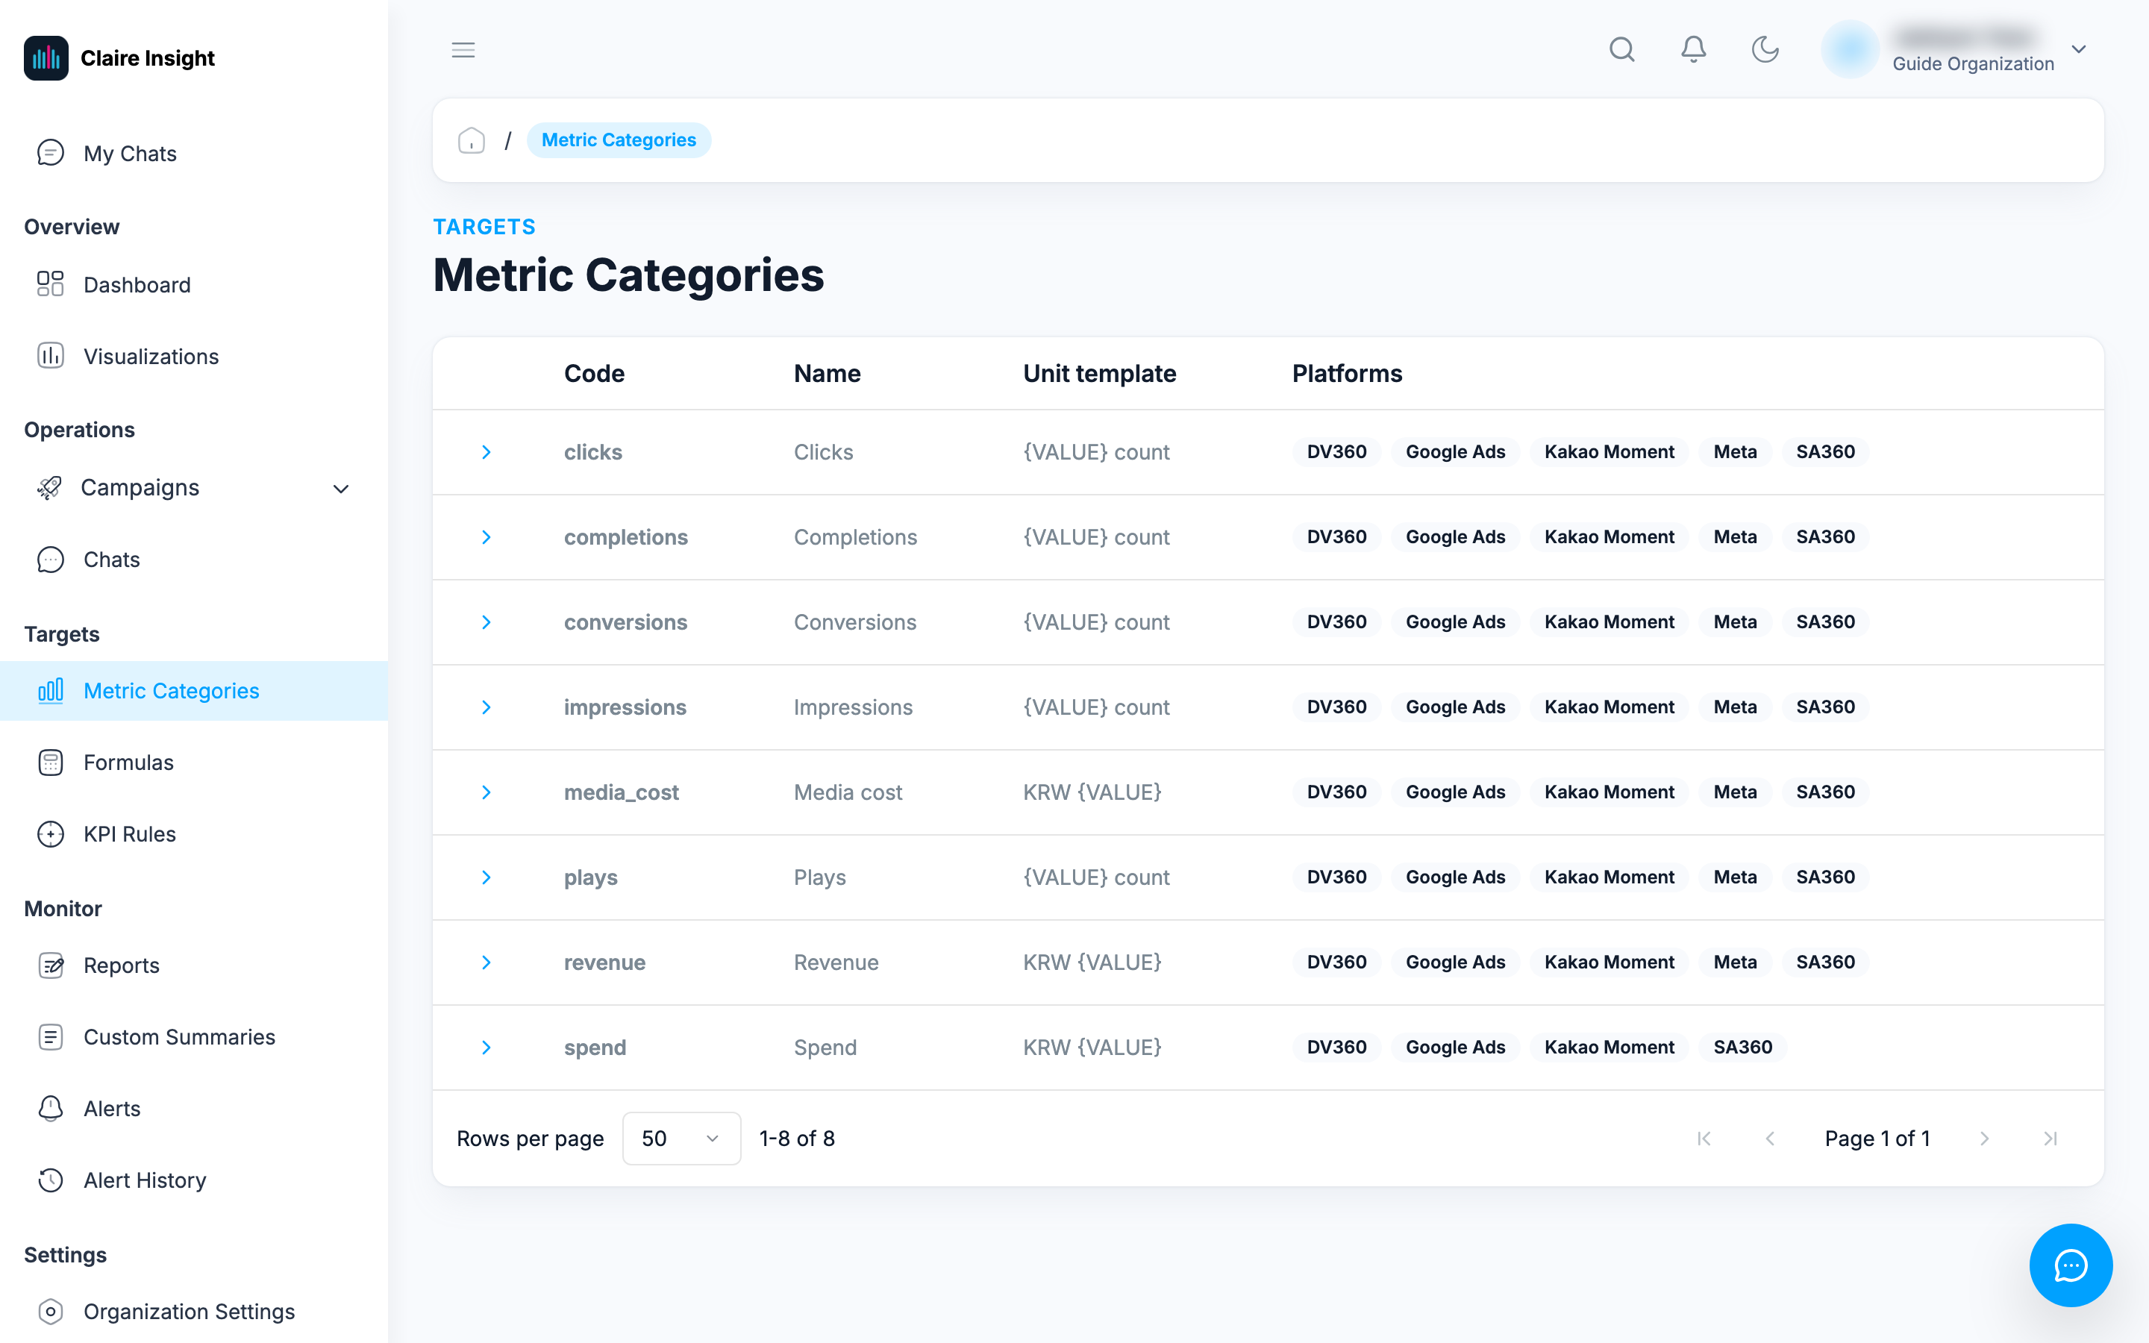
Task: Click the Organization Settings hexagon icon
Action: point(51,1311)
